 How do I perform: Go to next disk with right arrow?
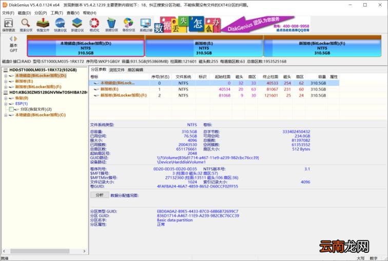point(15,39)
